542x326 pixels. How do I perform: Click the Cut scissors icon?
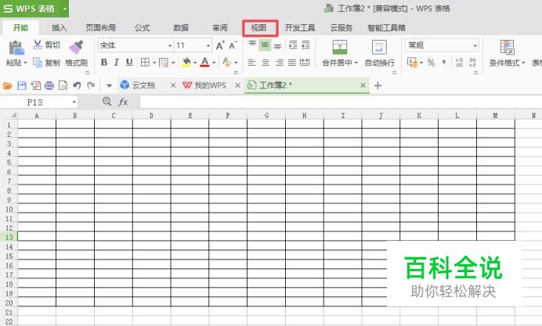click(x=38, y=45)
